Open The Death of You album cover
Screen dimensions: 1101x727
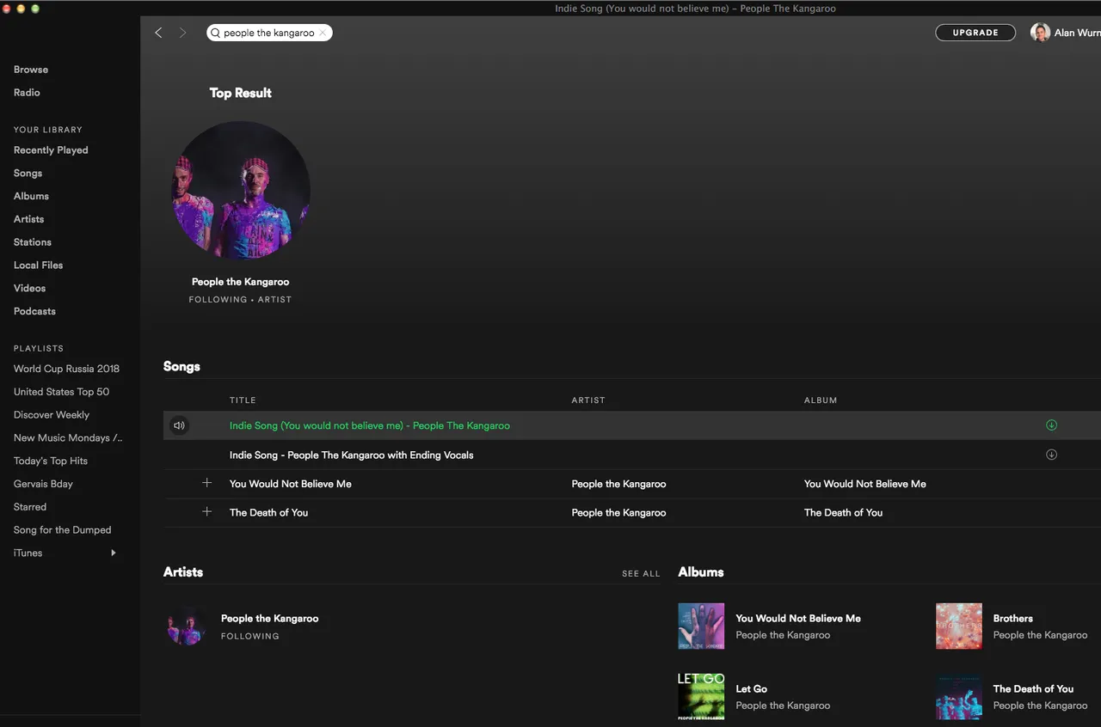[959, 696]
